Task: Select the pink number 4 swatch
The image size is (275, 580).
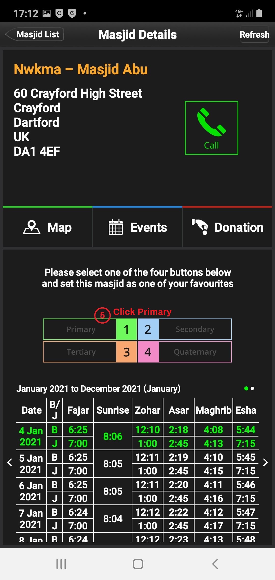Action: coord(148,352)
